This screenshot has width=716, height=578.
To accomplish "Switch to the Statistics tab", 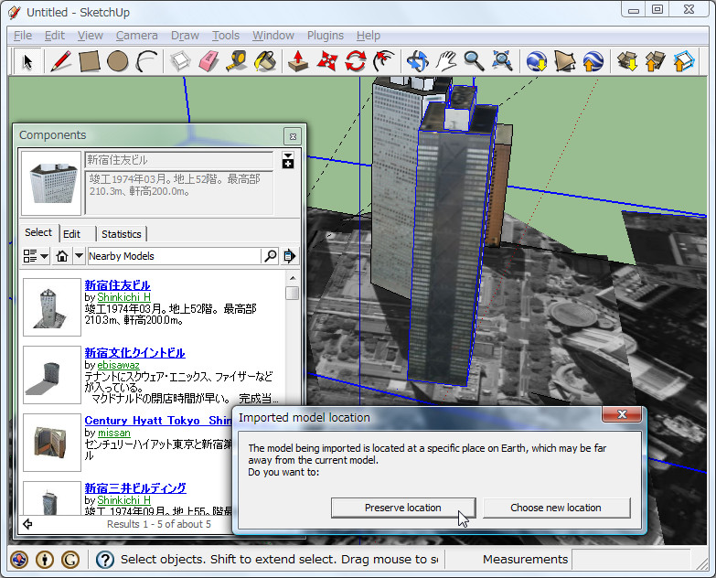I will coord(121,234).
